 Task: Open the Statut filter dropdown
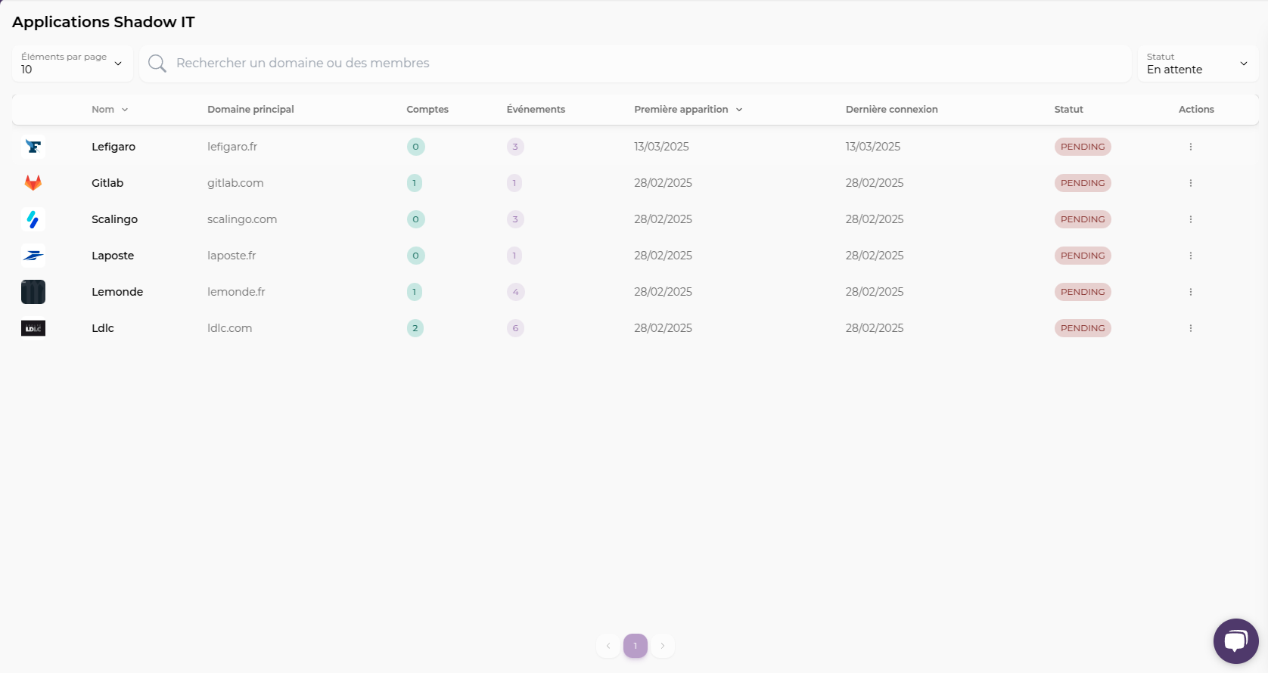pos(1197,64)
